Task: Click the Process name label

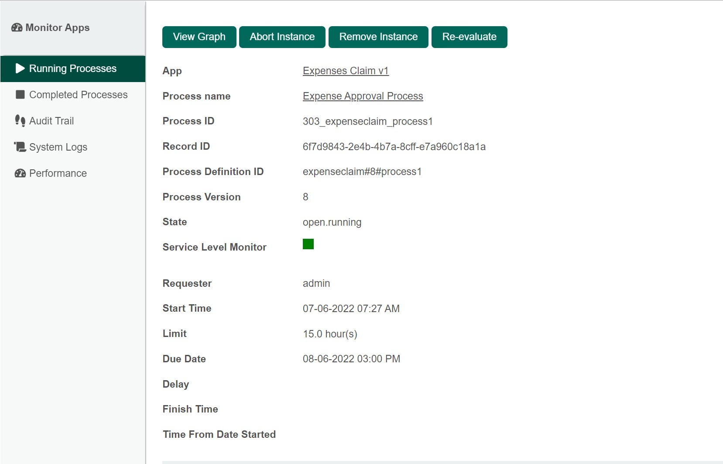Action: [196, 96]
